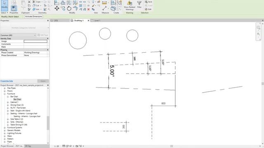Screen dimensions: 264x148
Task: Click the drawing area horizontal scrollbar thumb
Action: (x=172, y=146)
